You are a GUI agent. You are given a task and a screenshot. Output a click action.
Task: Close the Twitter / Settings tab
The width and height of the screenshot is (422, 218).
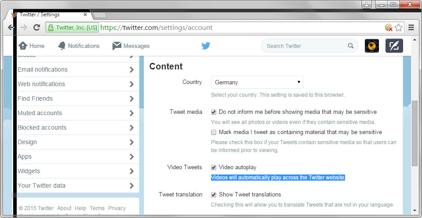pos(85,15)
